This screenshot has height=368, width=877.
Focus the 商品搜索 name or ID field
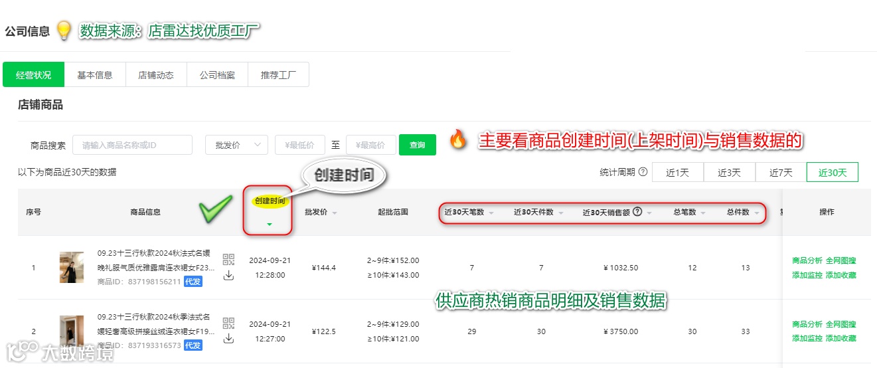[132, 145]
